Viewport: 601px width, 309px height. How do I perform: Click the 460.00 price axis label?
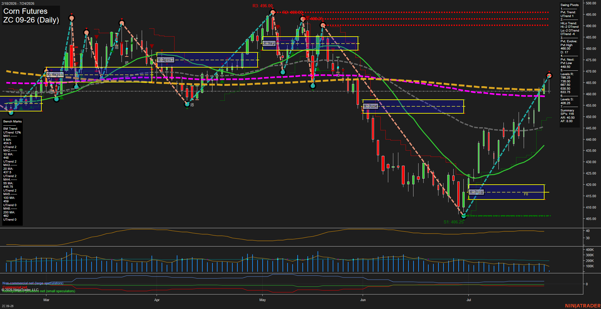point(591,94)
